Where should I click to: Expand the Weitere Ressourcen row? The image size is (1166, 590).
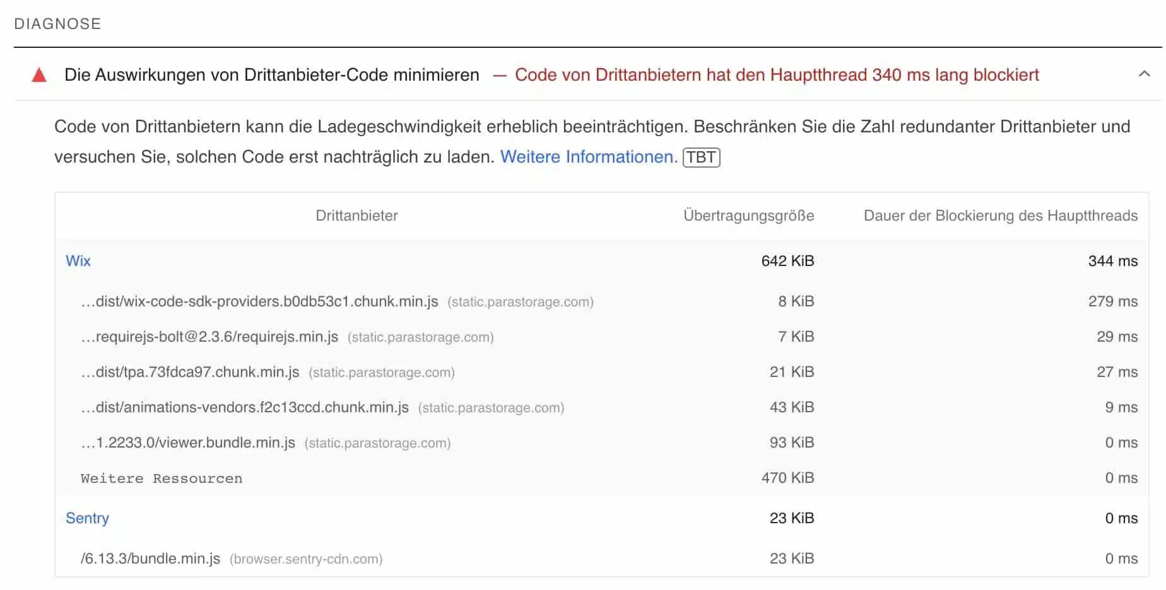click(x=160, y=478)
